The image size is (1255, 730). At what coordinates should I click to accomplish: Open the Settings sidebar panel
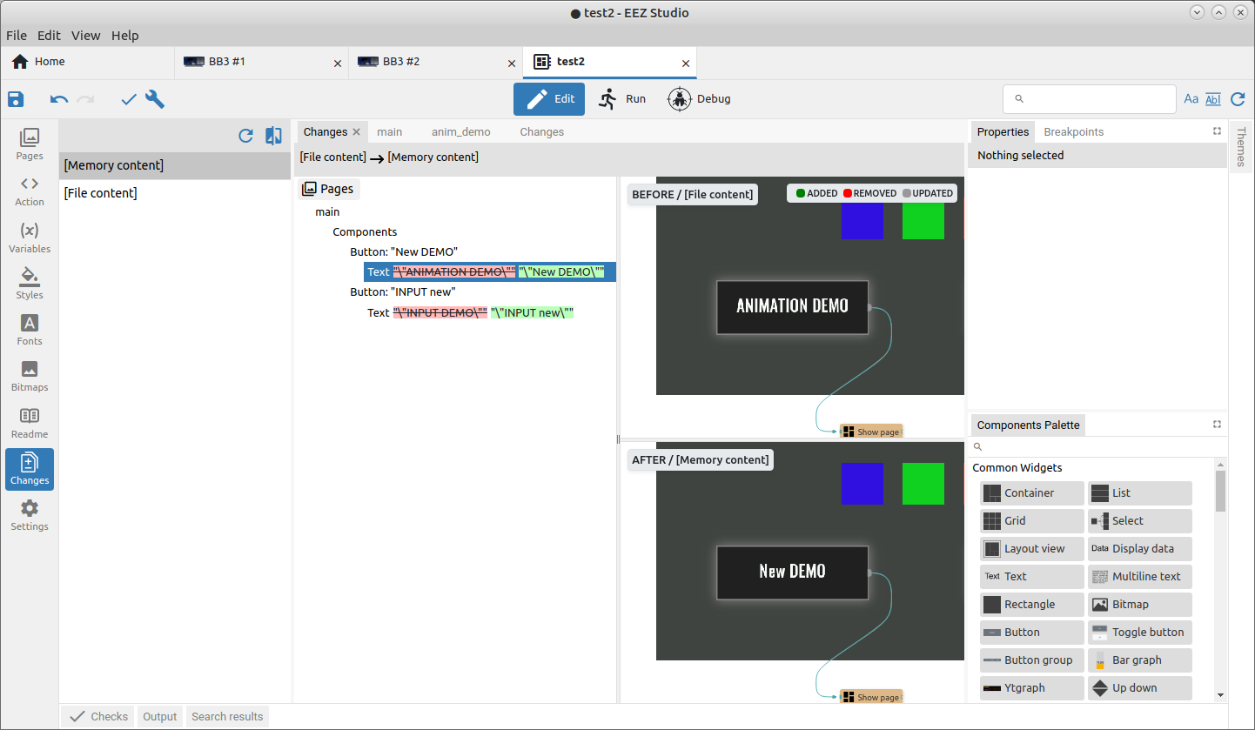pos(30,515)
